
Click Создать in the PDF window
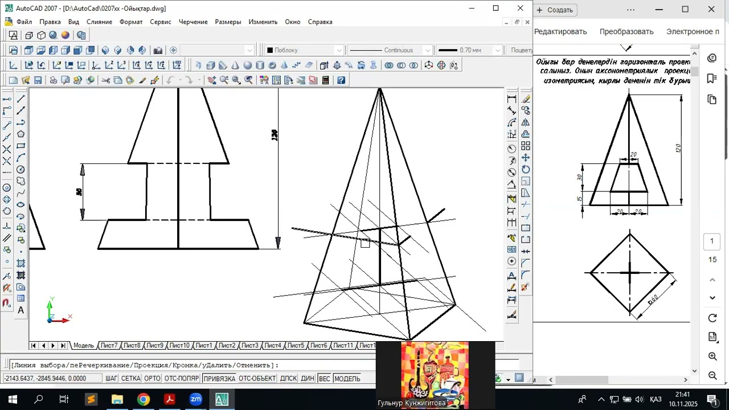pyautogui.click(x=555, y=10)
